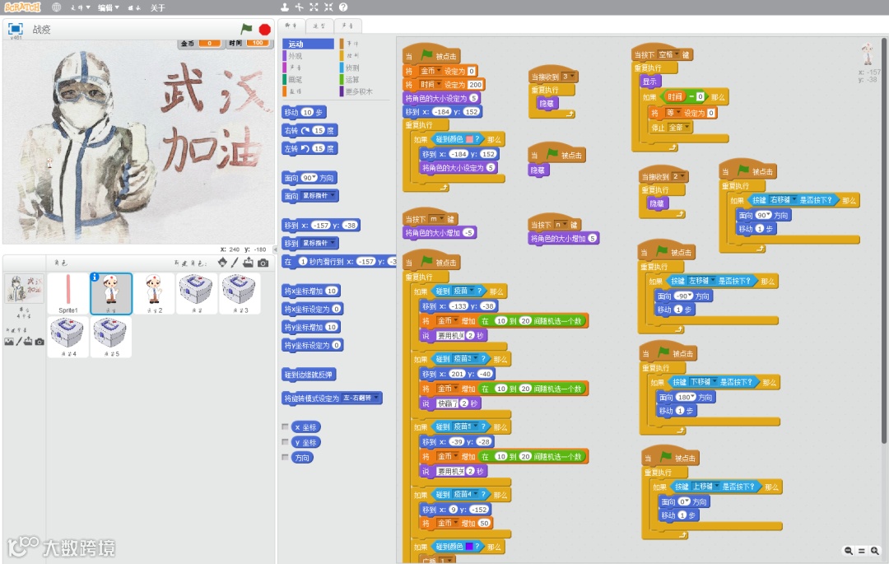Open the 左-右翻转 rotation style dropdown
The image size is (889, 564).
(x=361, y=398)
